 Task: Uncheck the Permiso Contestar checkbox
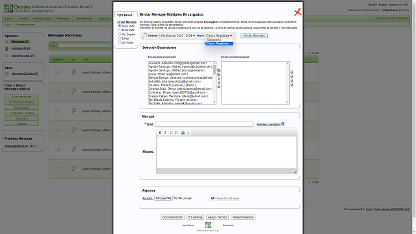283,124
